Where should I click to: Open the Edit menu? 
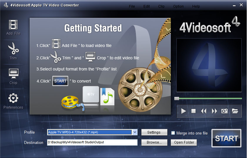point(146,6)
